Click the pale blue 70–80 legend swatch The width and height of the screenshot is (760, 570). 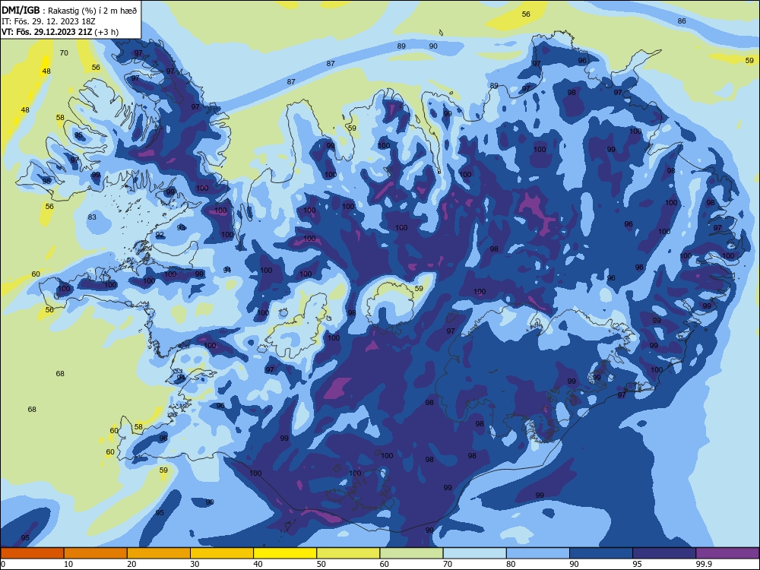pyautogui.click(x=474, y=553)
